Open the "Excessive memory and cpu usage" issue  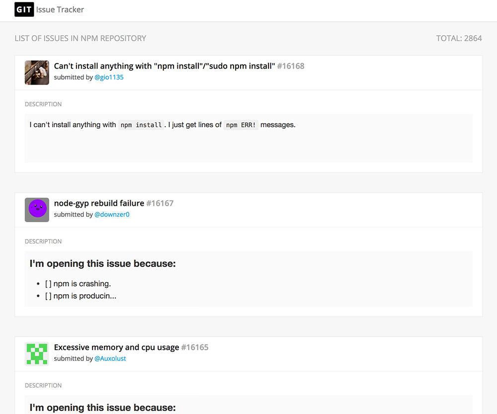tap(116, 347)
